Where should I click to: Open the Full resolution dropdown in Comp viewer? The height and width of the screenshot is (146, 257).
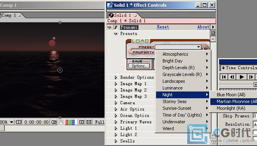point(99,122)
